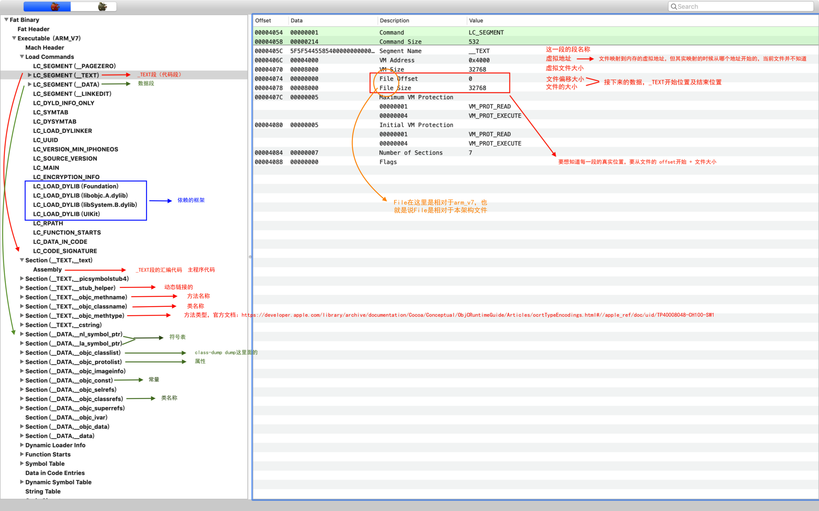Click the Description column header

[x=394, y=20]
